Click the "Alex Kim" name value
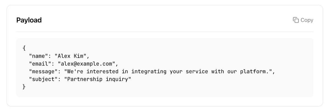This screenshot has height=111, width=329. tap(72, 56)
